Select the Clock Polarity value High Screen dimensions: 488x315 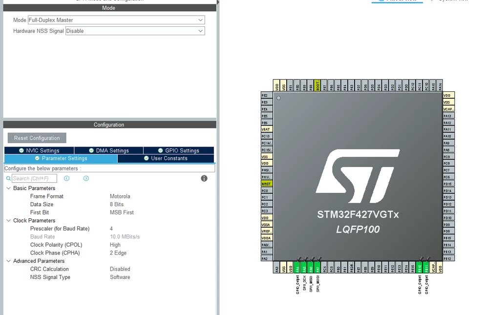pyautogui.click(x=115, y=245)
